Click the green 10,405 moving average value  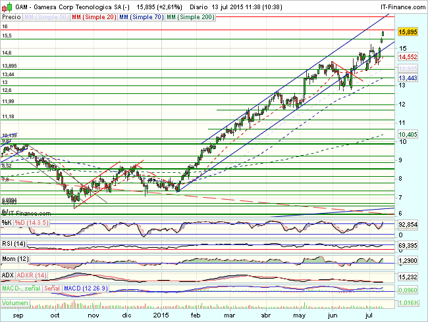(x=408, y=134)
